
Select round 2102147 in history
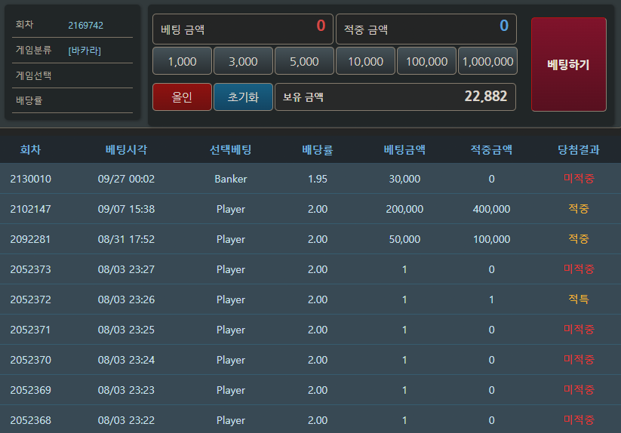tap(30, 209)
